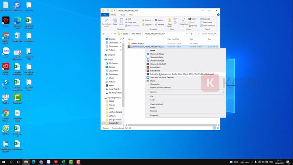Choose Share with Zalo in context menu
Screen dimensions: 293x165
pyautogui.click(x=185, y=57)
